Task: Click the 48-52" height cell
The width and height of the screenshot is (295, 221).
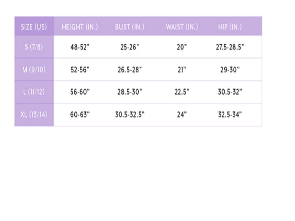Action: tap(80, 47)
